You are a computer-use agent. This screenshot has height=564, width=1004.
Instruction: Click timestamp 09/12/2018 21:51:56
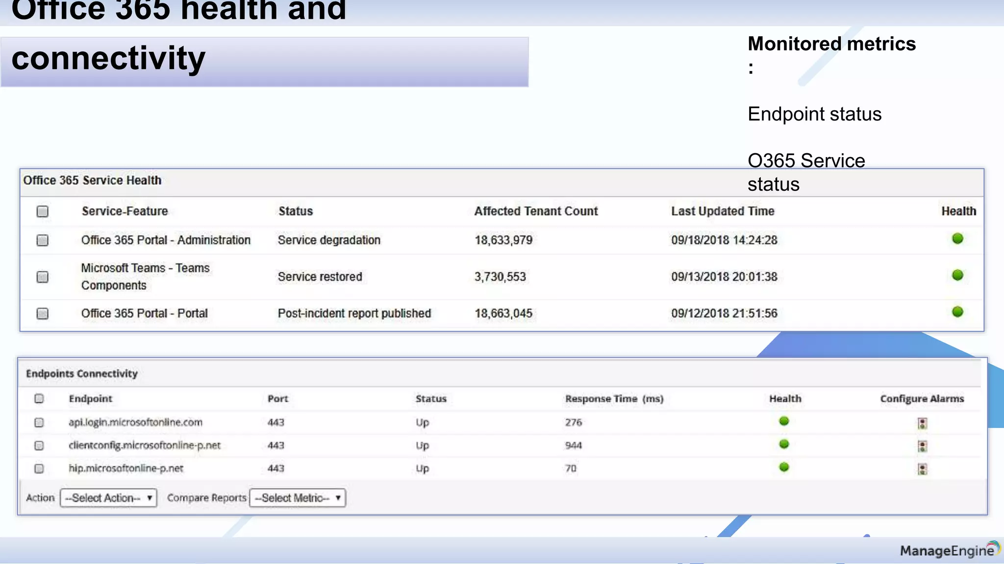point(724,313)
